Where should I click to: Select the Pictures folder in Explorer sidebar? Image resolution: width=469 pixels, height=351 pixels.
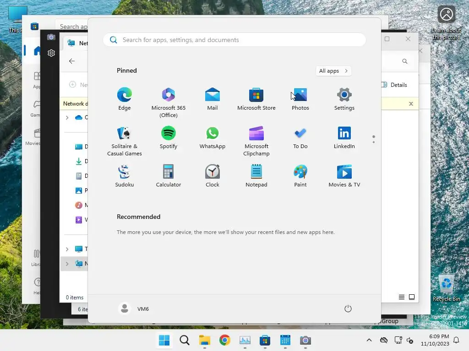click(x=81, y=191)
